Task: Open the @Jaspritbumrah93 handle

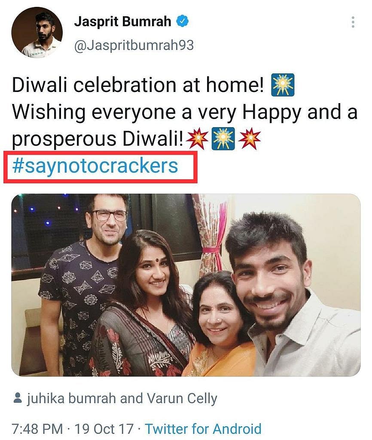Action: click(x=134, y=45)
